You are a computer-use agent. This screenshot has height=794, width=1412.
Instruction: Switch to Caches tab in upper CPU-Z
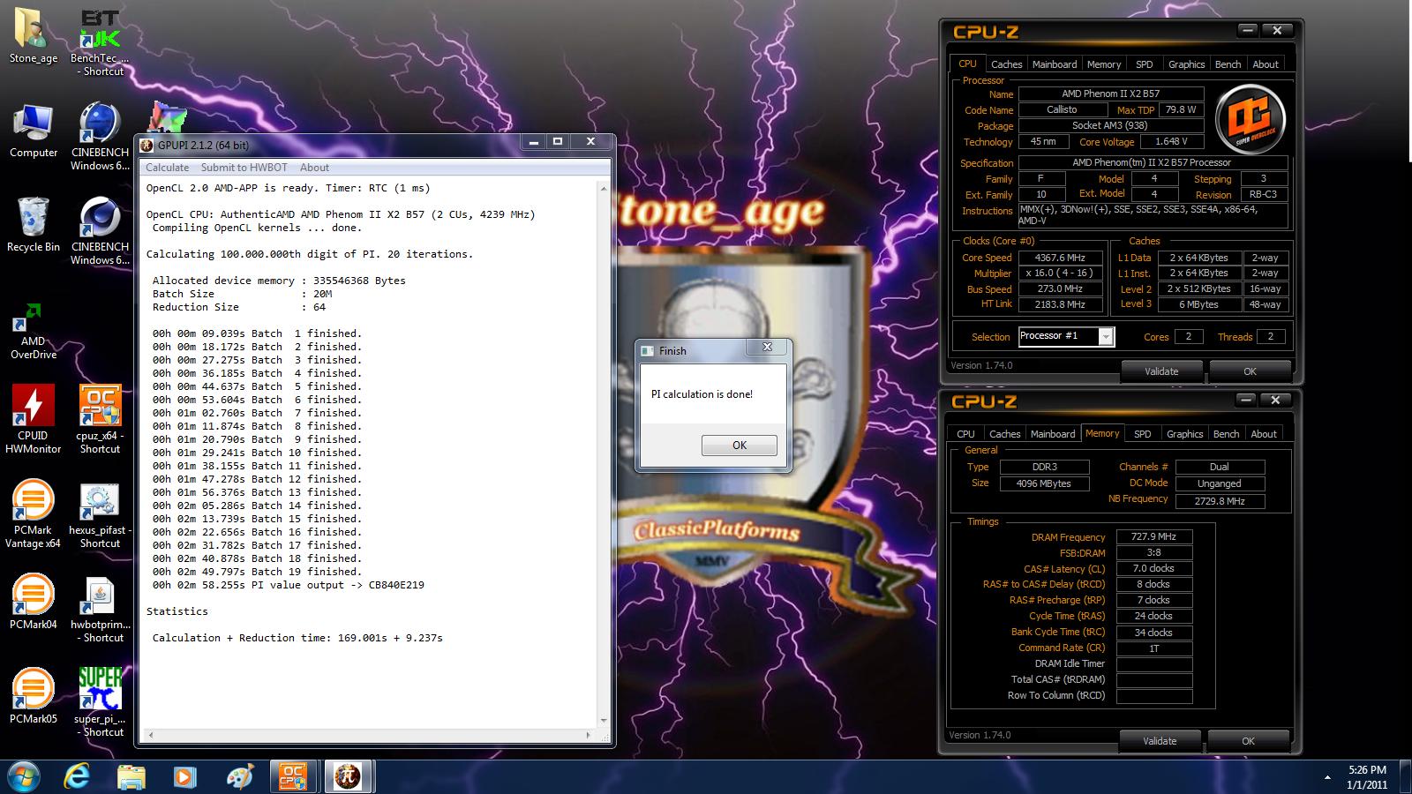[1006, 64]
